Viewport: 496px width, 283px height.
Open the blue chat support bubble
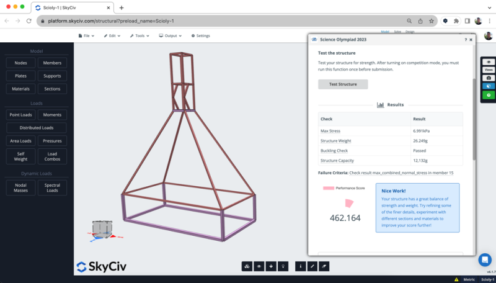[x=485, y=259]
